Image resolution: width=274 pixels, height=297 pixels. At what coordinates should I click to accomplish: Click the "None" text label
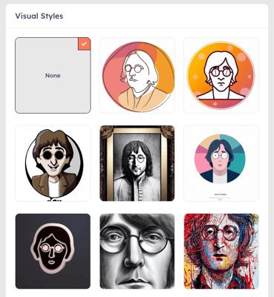pyautogui.click(x=53, y=76)
